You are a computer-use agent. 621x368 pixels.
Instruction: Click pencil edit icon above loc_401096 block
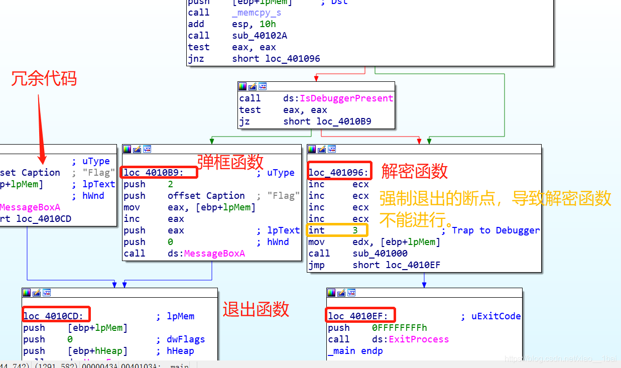click(x=322, y=149)
